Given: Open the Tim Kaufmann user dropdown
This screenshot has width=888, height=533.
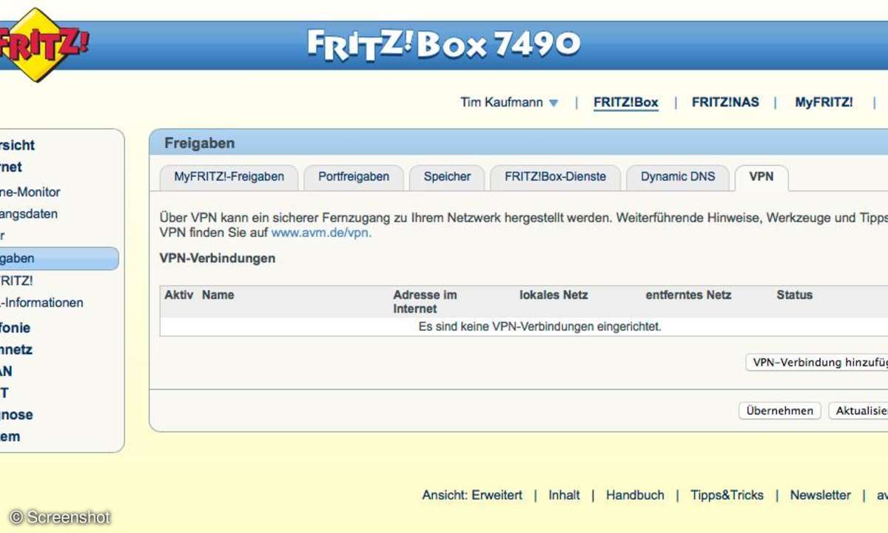Looking at the screenshot, I should (509, 103).
